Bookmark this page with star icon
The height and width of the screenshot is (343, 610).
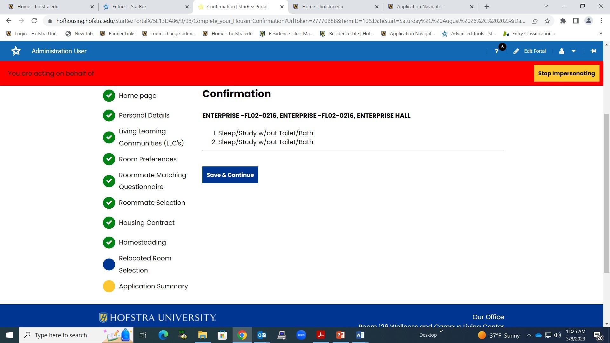tap(547, 21)
